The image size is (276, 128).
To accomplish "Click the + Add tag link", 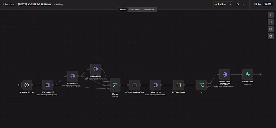I will (x=59, y=5).
